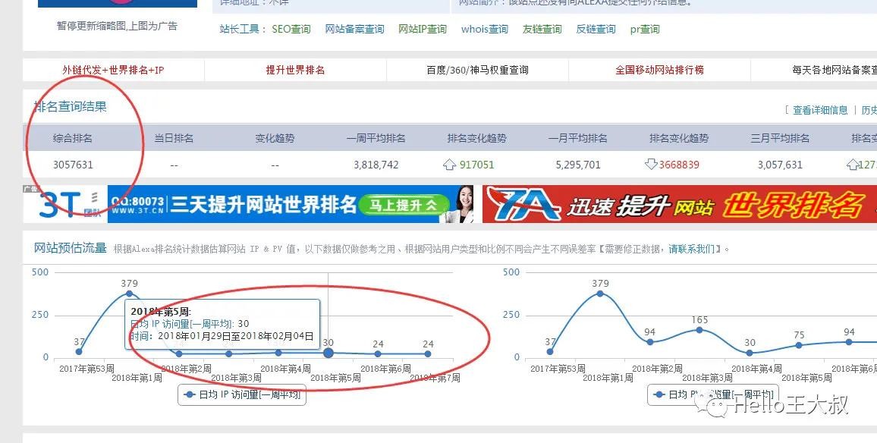Select 外链代发+世界排名+IP navigation item
Image resolution: width=877 pixels, height=443 pixels.
tap(113, 70)
